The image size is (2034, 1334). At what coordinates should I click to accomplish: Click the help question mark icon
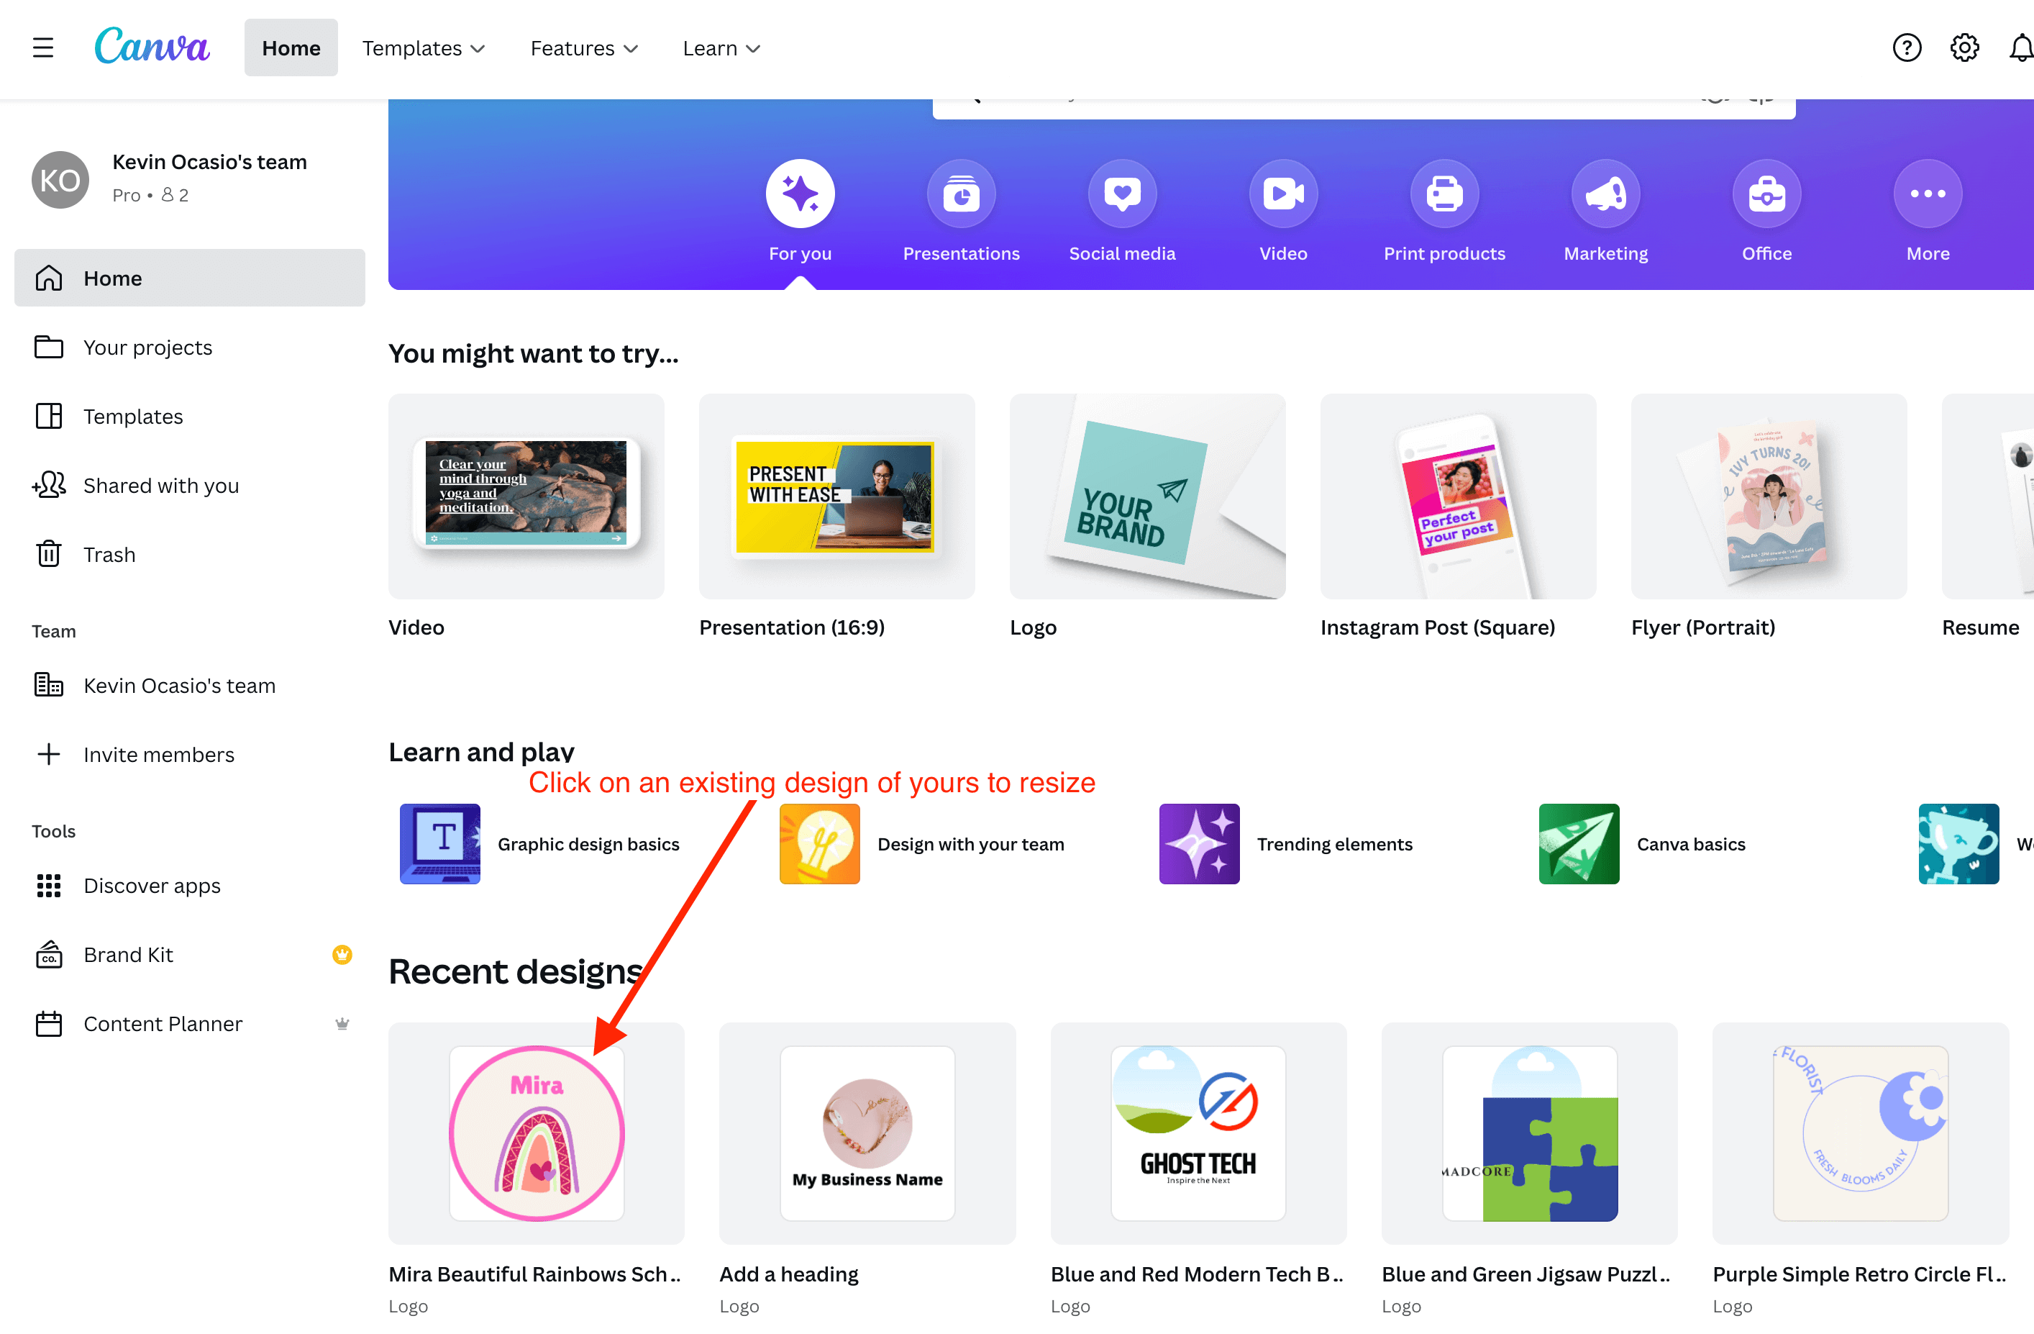1906,48
